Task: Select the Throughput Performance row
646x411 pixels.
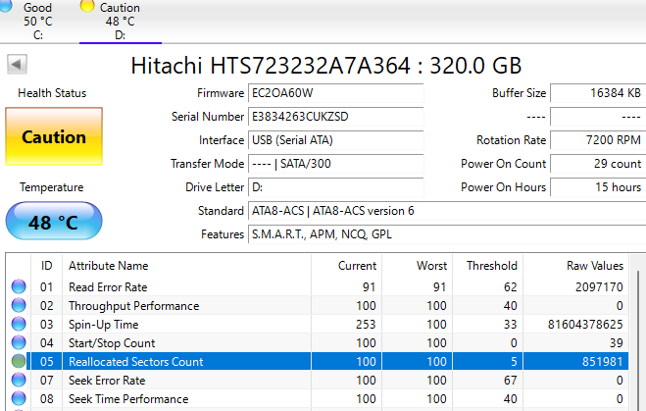Action: point(318,305)
